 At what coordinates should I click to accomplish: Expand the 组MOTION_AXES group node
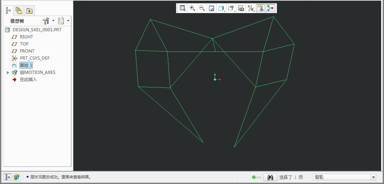(8, 72)
